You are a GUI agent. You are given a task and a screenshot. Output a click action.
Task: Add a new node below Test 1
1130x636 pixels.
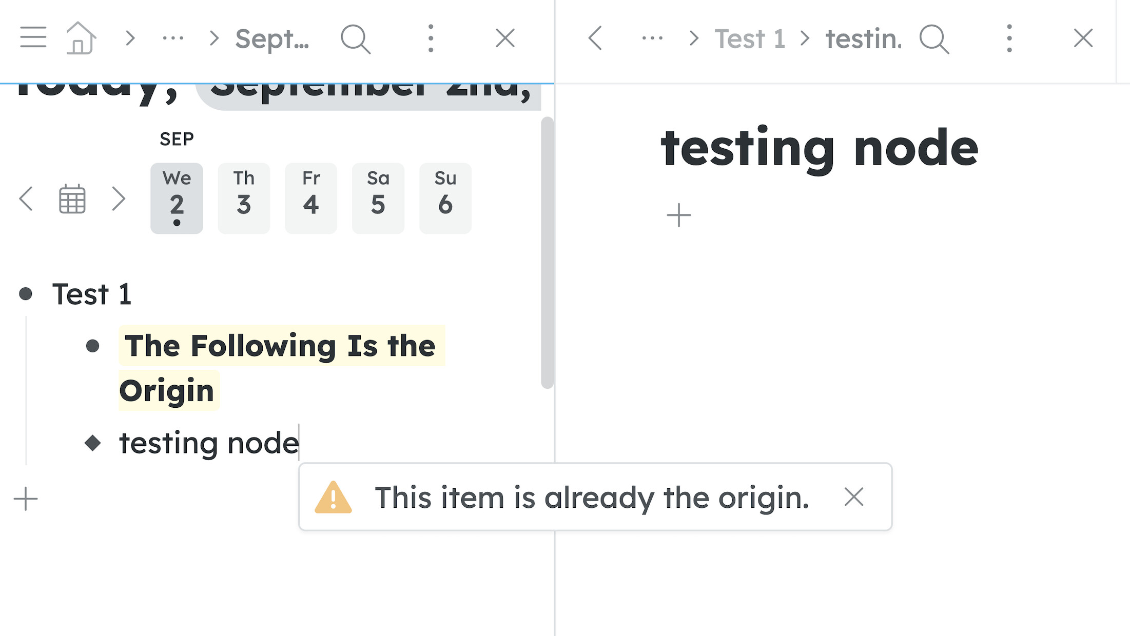point(26,499)
